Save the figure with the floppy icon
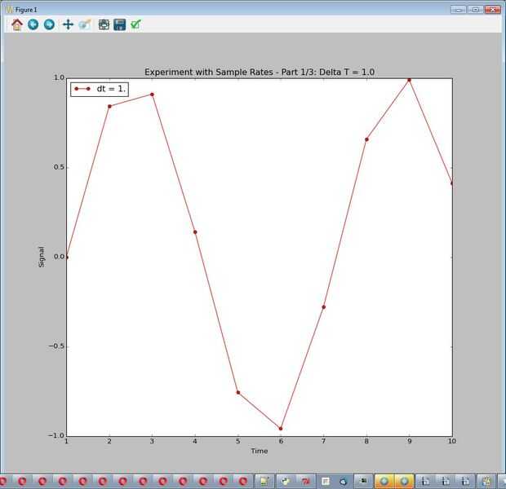 pos(120,24)
